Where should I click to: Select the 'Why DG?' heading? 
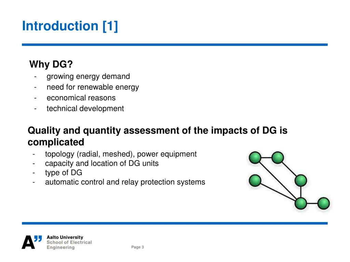(x=51, y=64)
